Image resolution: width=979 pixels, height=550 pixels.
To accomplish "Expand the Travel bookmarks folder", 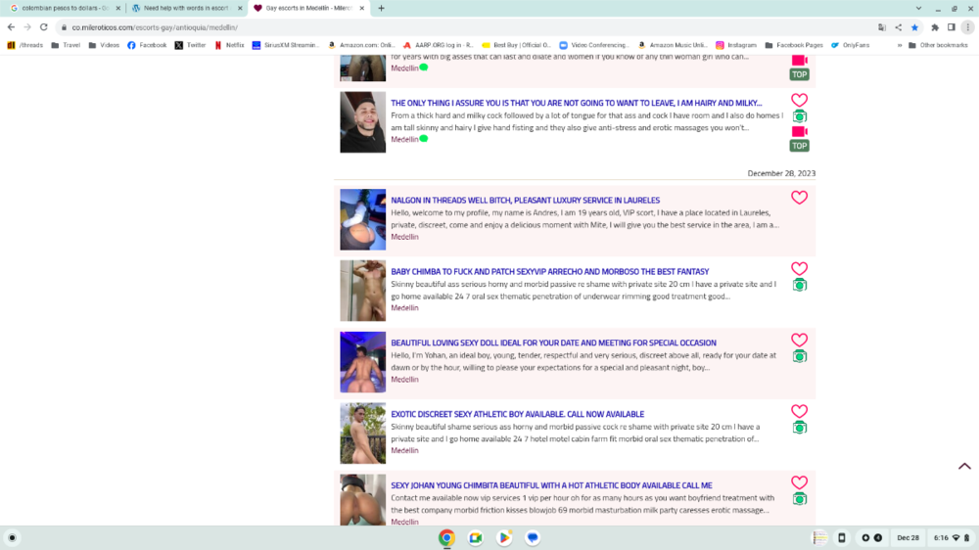I will (x=66, y=45).
